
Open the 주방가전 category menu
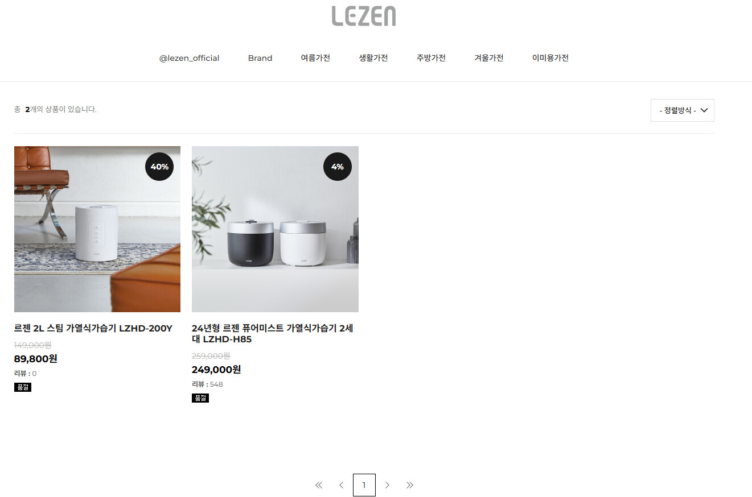pyautogui.click(x=431, y=58)
